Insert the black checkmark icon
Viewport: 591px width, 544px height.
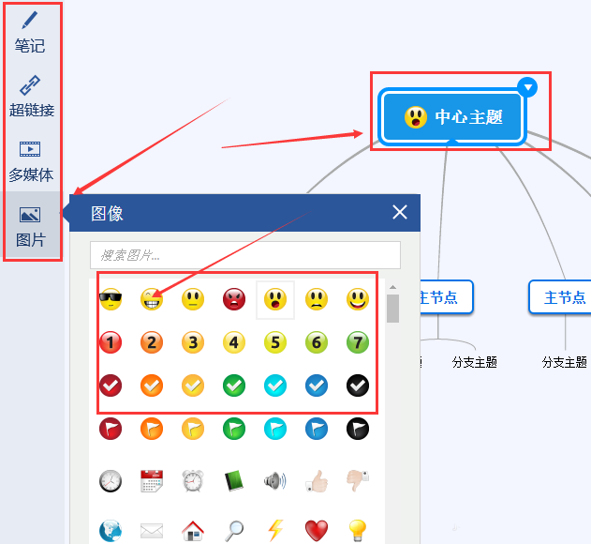[357, 385]
